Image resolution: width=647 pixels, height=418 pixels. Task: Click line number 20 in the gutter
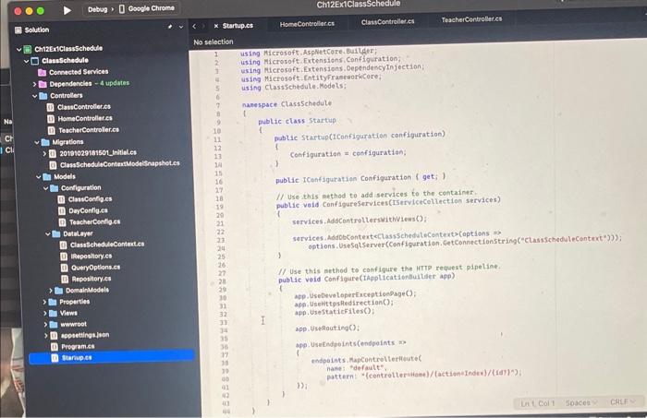(220, 215)
